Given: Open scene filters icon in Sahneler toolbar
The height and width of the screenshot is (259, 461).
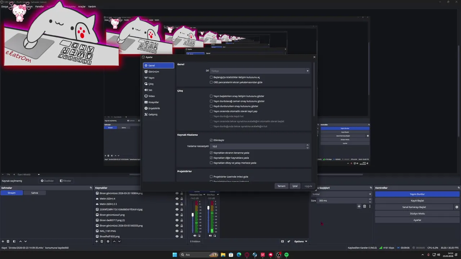Looking at the screenshot, I should point(14,241).
